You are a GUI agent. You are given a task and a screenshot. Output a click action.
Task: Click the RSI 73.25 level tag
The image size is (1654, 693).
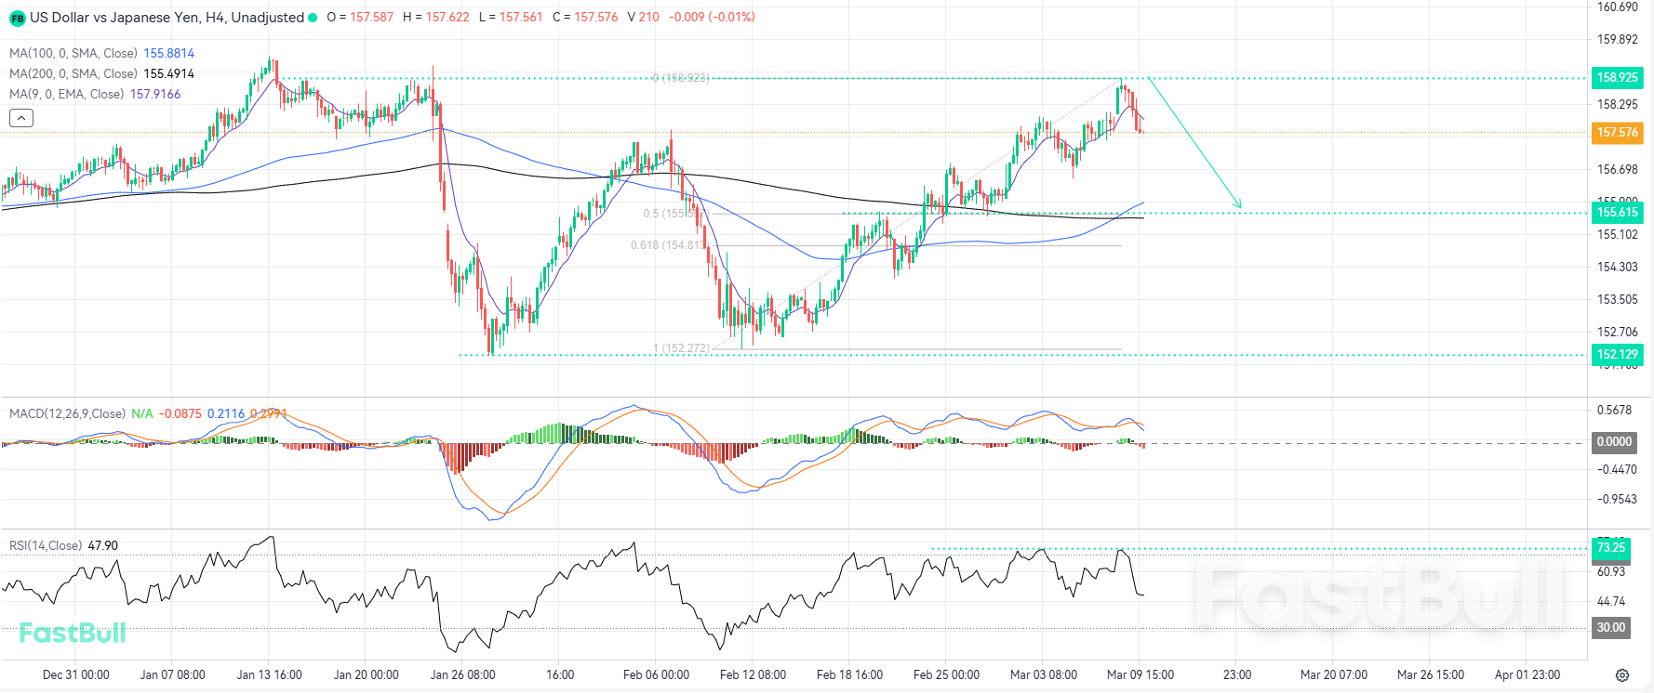point(1611,548)
